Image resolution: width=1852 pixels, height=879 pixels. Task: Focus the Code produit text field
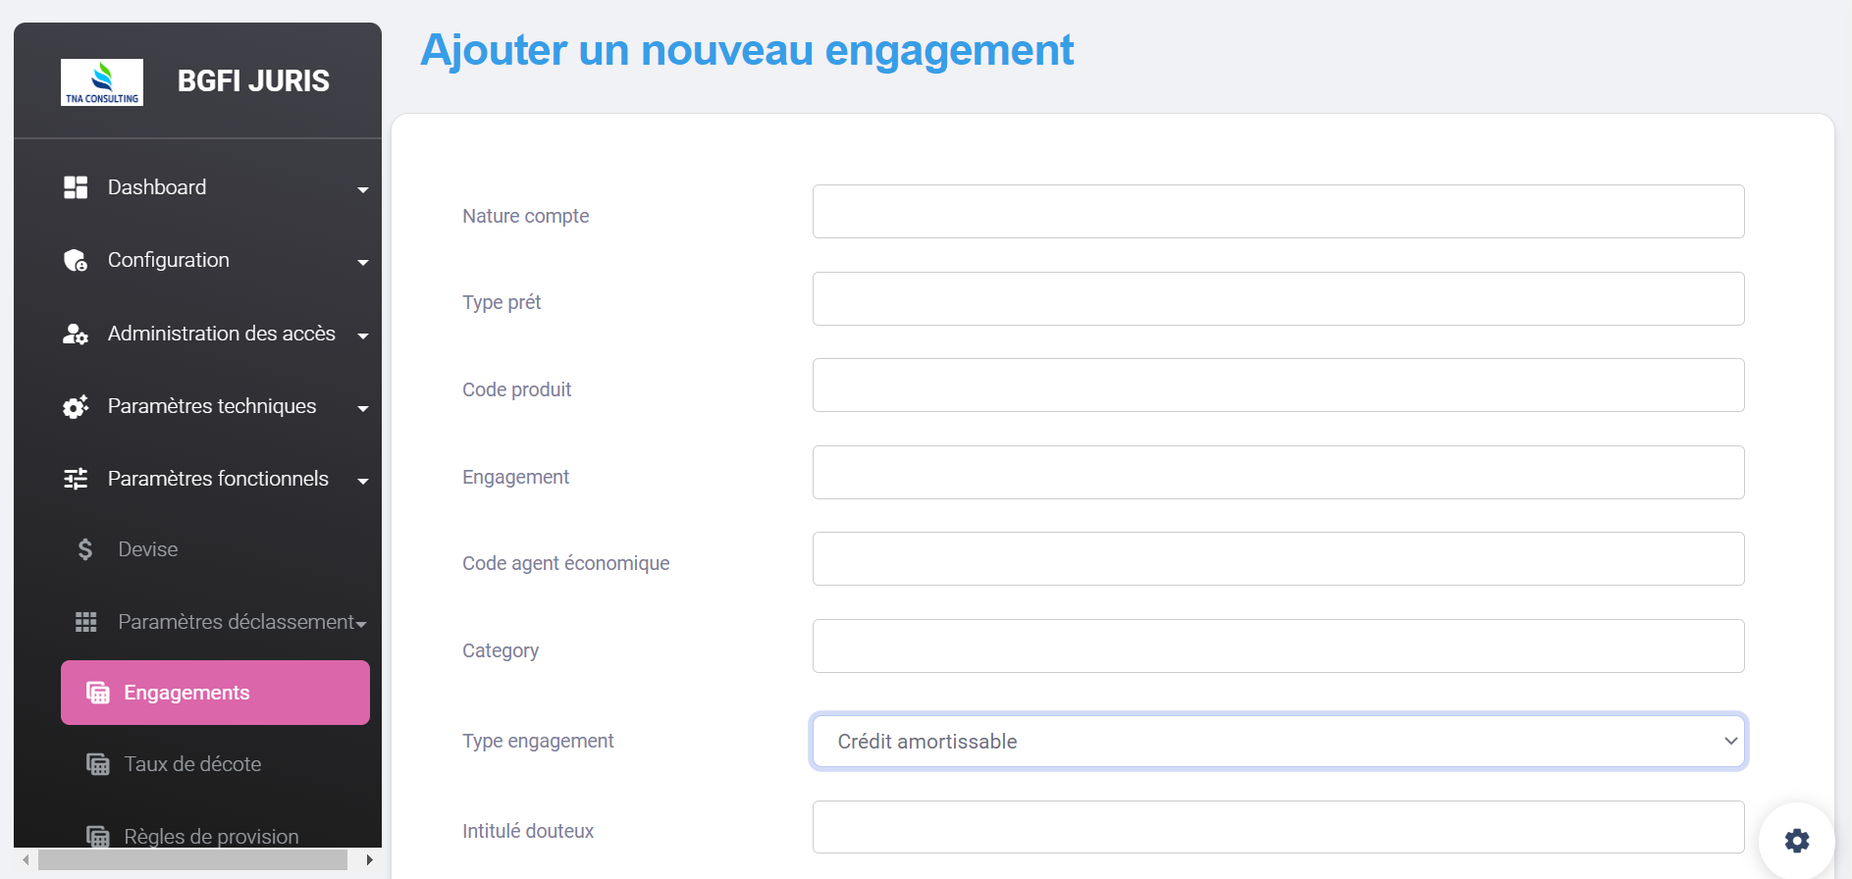coord(1278,386)
